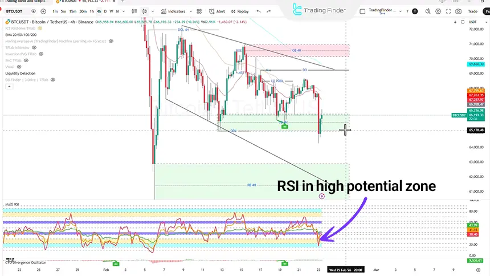Viewport: 490px width, 276px height.
Task: Open chart settings hexagon icon
Action: [438, 11]
